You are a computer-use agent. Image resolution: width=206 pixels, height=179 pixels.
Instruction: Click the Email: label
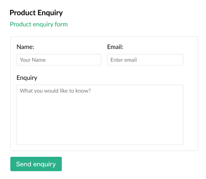(x=115, y=47)
